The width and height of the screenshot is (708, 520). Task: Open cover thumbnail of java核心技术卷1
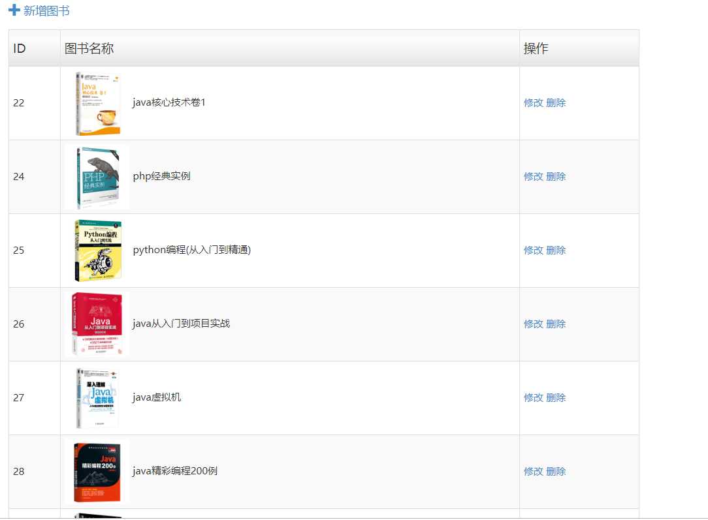(97, 103)
